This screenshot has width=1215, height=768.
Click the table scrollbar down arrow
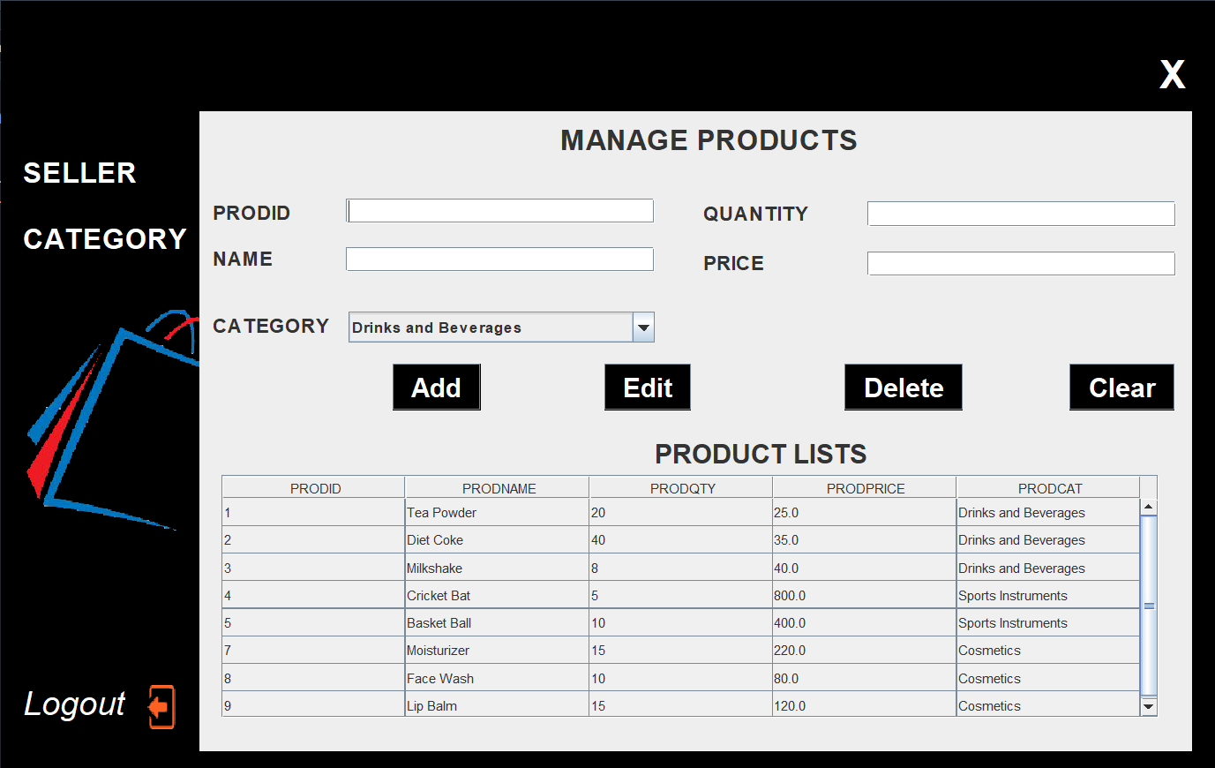[1149, 706]
